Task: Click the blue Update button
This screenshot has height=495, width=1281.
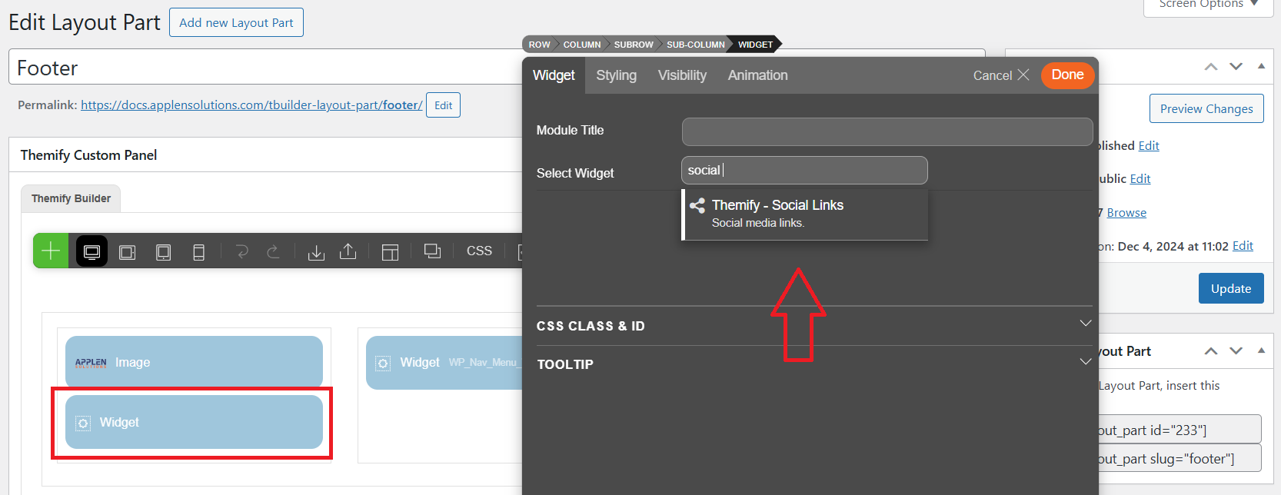Action: click(x=1231, y=288)
